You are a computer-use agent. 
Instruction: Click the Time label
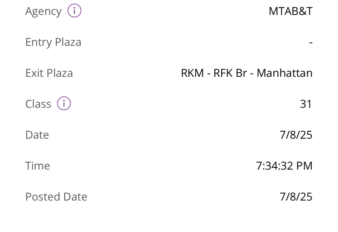coord(37,166)
